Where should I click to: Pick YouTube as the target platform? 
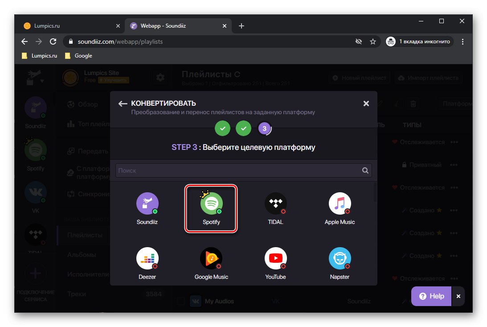click(x=275, y=263)
